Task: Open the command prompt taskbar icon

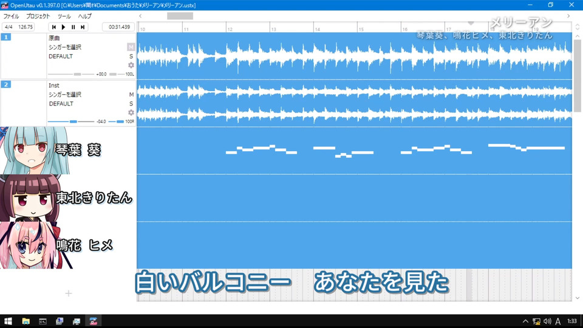Action: [43, 321]
